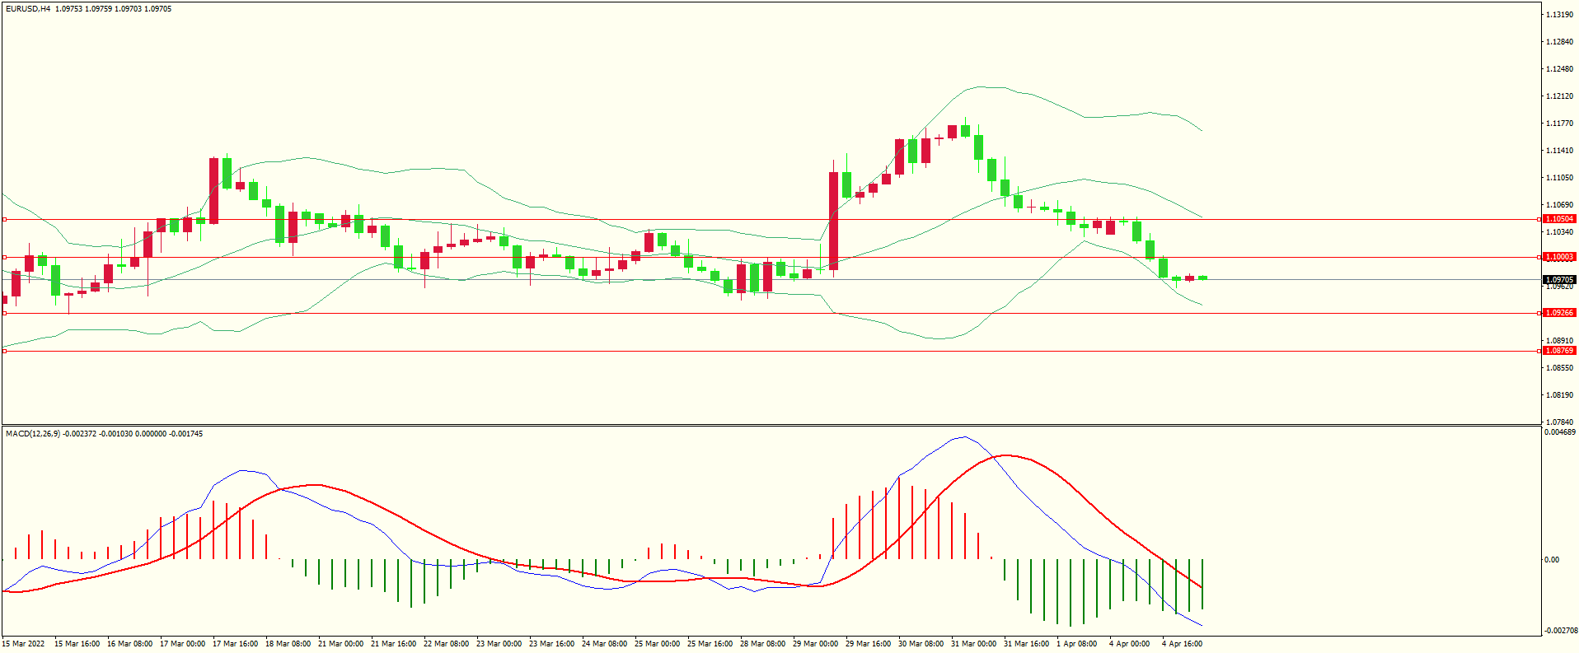Click the 21 Mar 00:00 time label
The height and width of the screenshot is (653, 1579).
pos(340,644)
